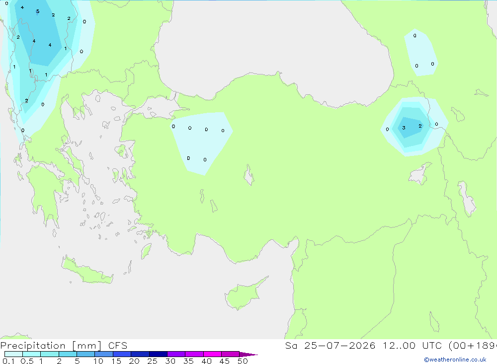The width and height of the screenshot is (497, 364).
Task: Click the '12..00 UTC' time label
Action: point(412,346)
